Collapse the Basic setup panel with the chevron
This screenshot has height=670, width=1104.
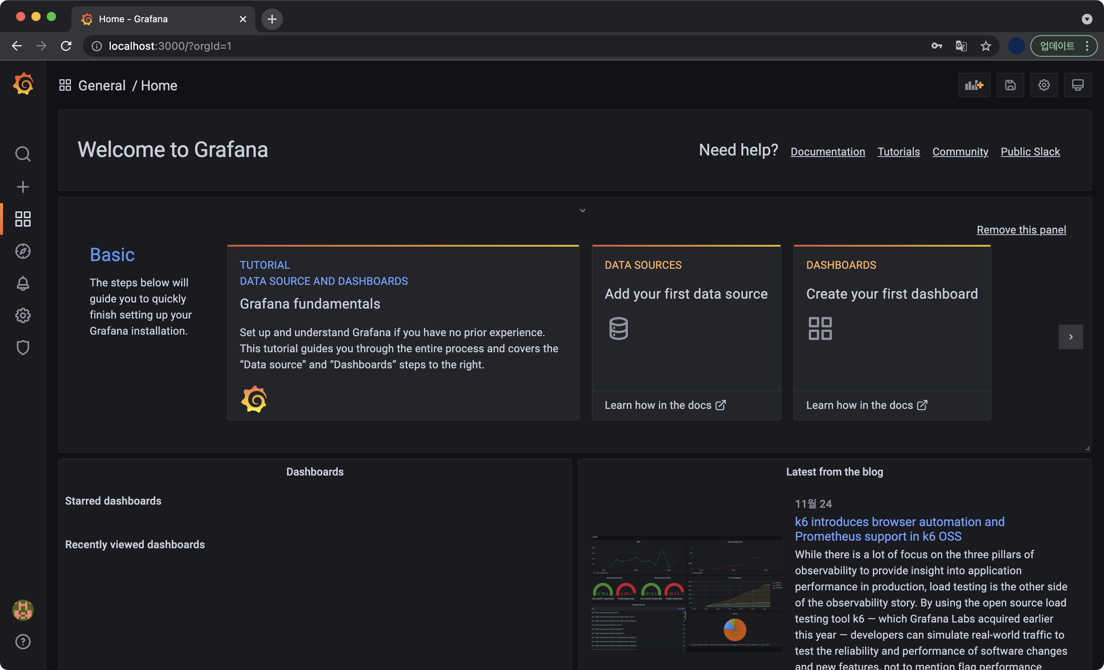pos(582,210)
